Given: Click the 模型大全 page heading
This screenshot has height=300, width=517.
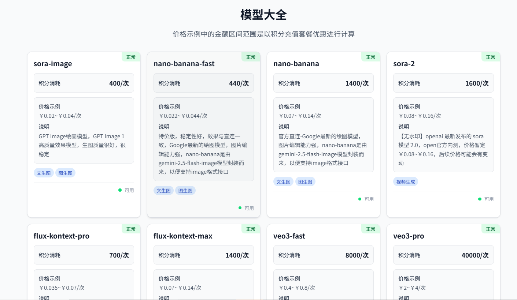Looking at the screenshot, I should point(263,15).
